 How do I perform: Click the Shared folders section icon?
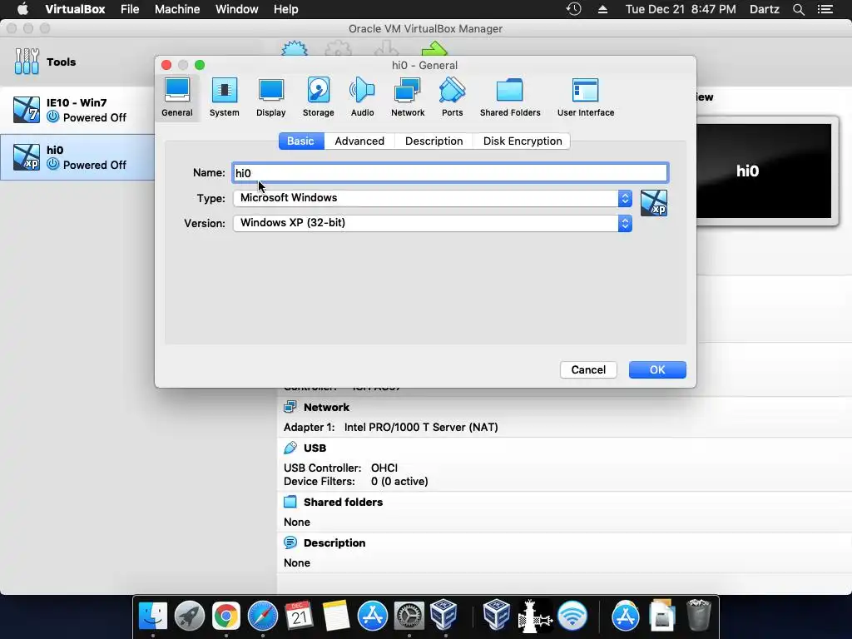(x=290, y=502)
